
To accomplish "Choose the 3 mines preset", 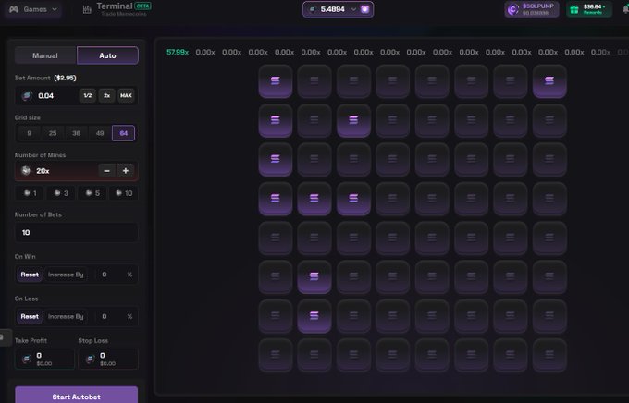I will pyautogui.click(x=61, y=193).
